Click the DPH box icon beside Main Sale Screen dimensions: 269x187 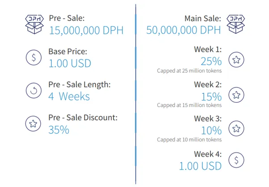236,24
